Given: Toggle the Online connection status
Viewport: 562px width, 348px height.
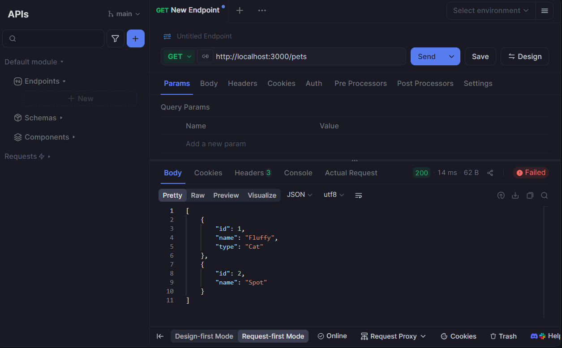Looking at the screenshot, I should pos(332,336).
